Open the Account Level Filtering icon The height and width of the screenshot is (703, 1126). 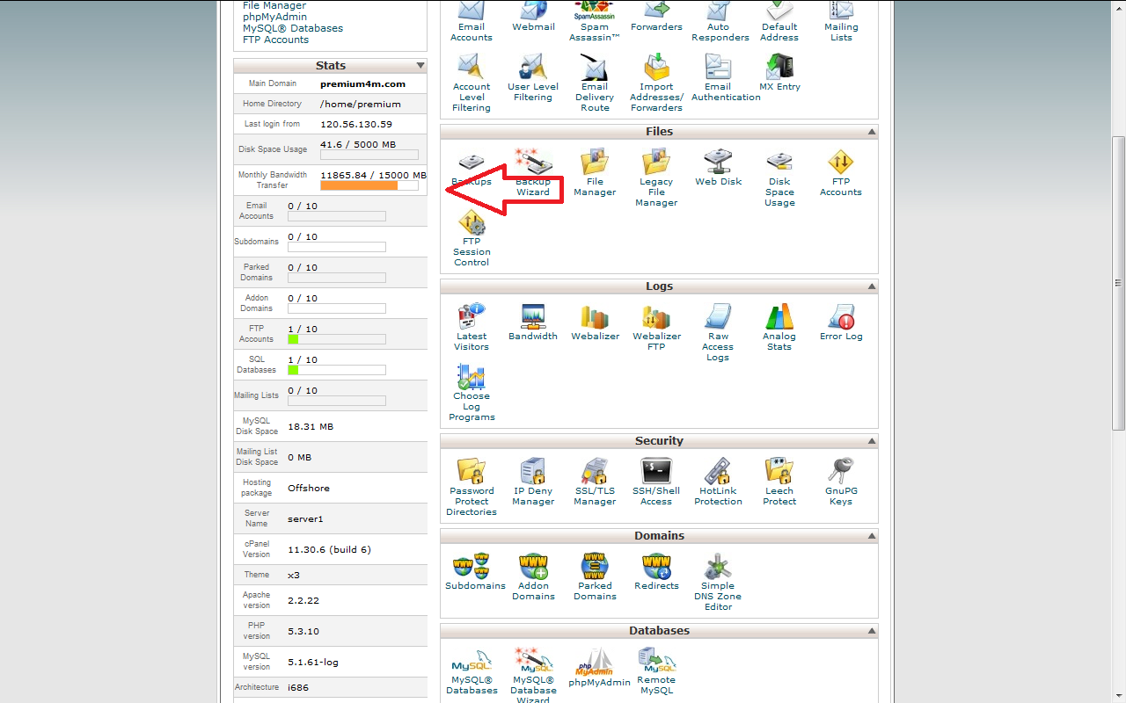[472, 67]
